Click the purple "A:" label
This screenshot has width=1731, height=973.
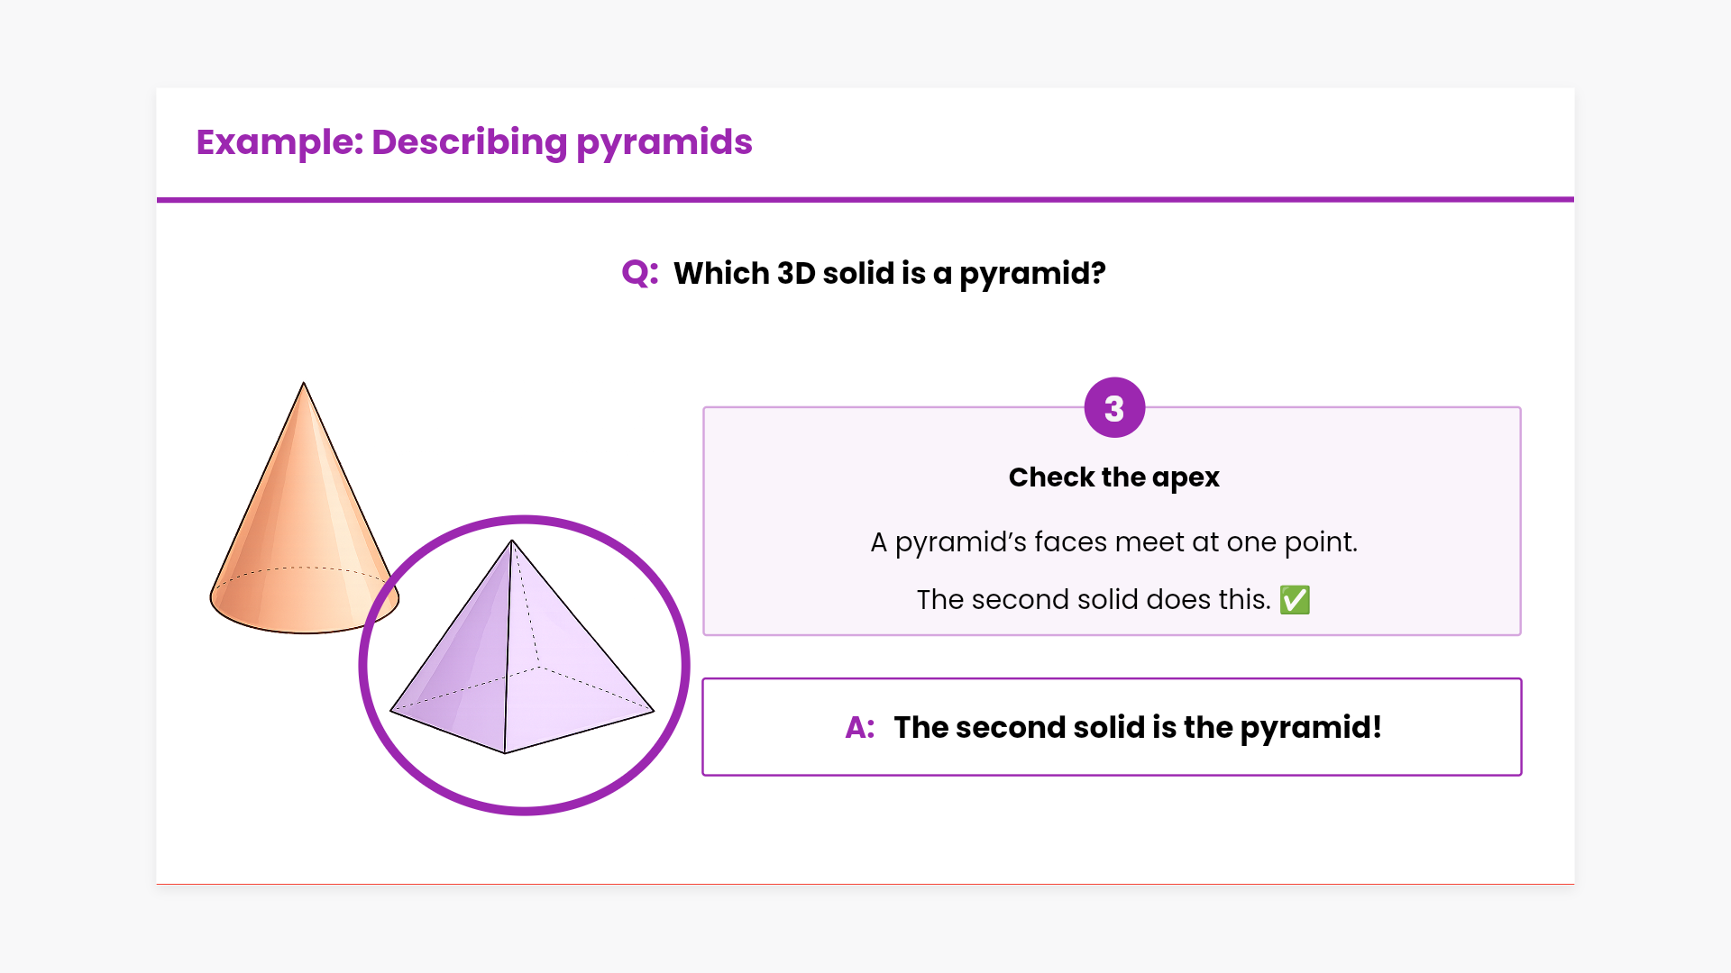pyautogui.click(x=860, y=728)
